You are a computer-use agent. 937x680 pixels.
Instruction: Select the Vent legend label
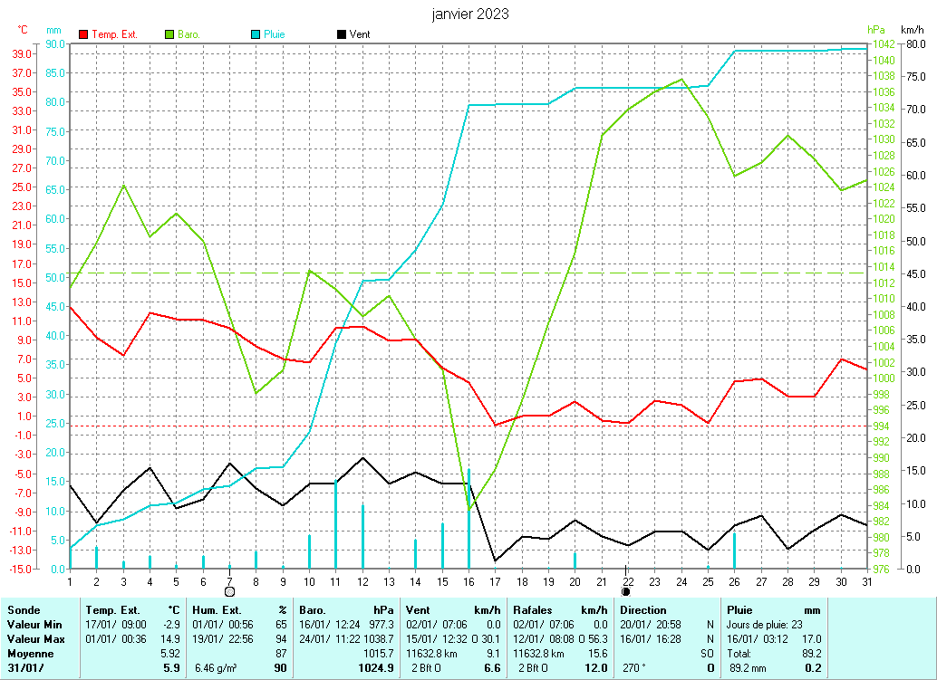point(360,34)
